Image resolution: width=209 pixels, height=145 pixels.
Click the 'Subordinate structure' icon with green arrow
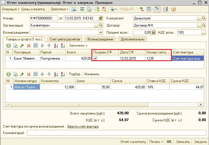(x=97, y=9)
